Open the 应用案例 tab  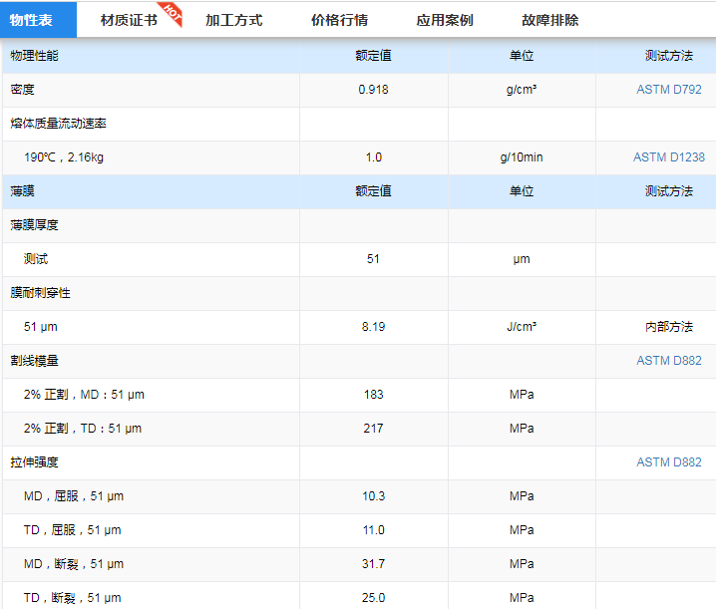coord(445,20)
